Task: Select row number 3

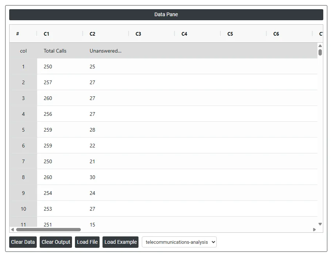Action: (23, 98)
